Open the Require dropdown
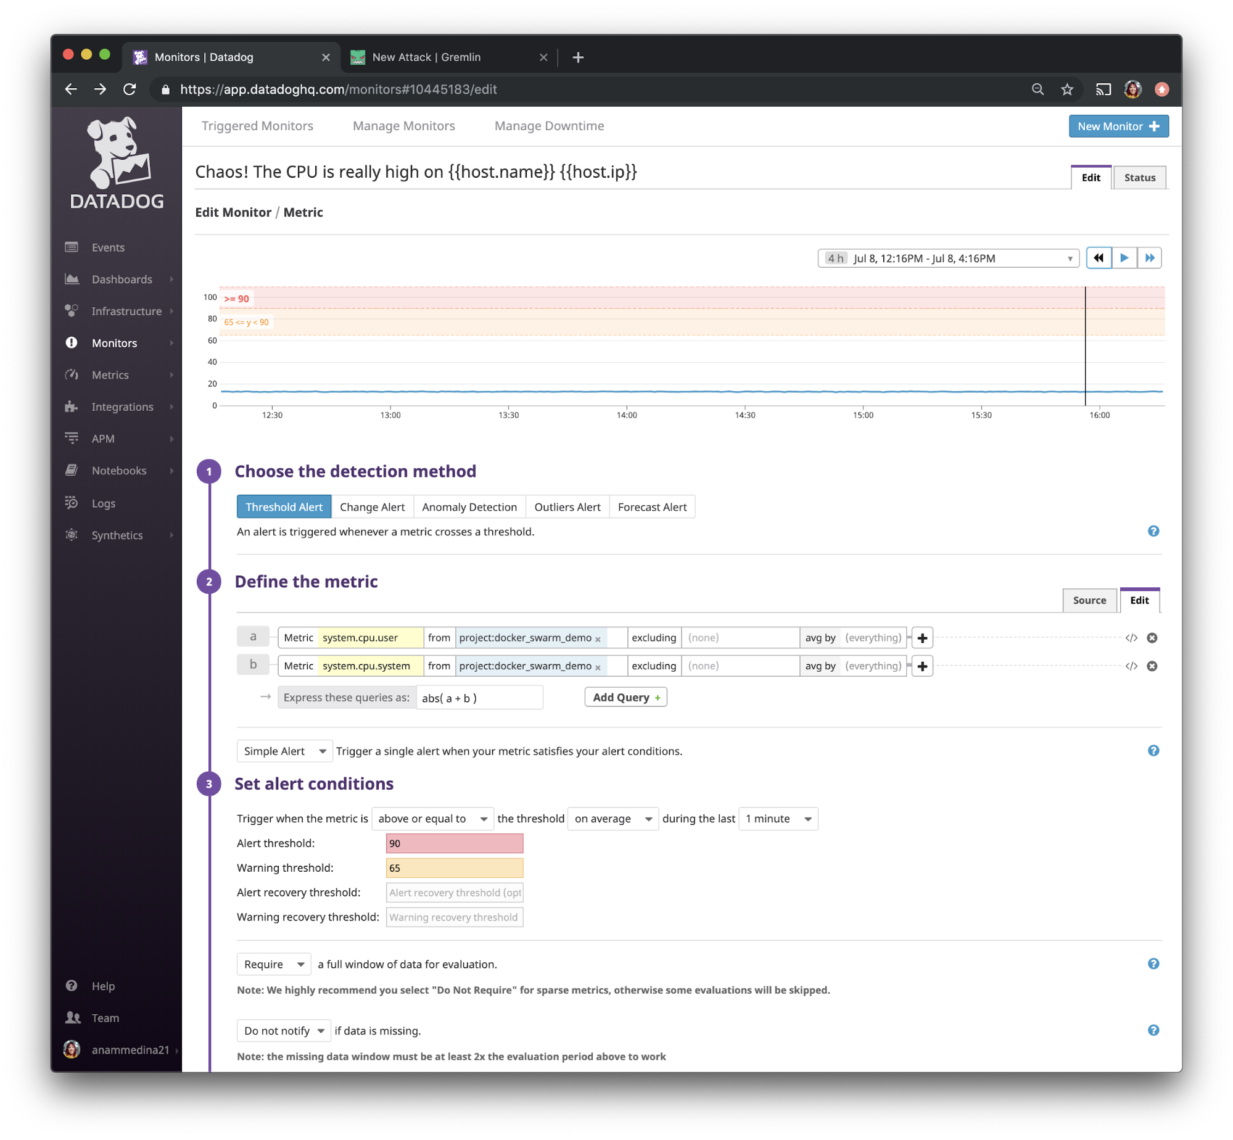 click(274, 964)
